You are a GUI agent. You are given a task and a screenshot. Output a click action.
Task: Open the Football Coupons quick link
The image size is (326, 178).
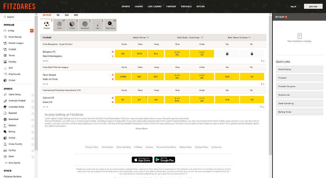click(299, 86)
